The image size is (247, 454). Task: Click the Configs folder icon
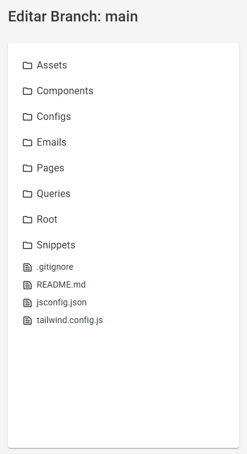(x=28, y=117)
